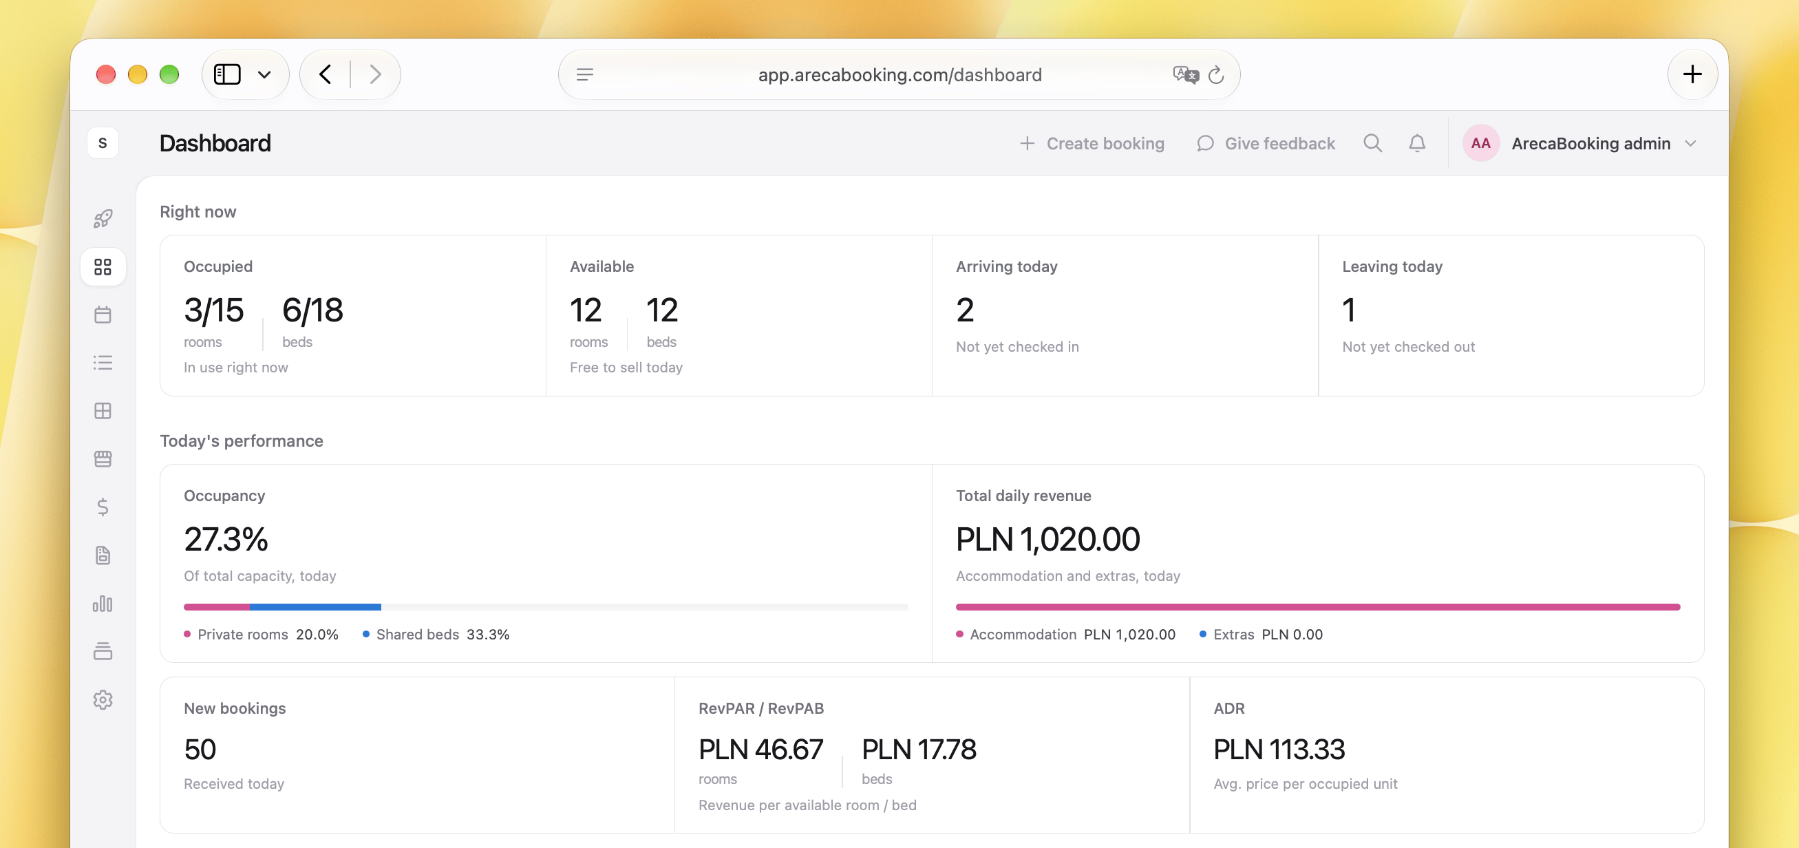Open the reader page-menu icon in address bar
1799x848 pixels.
(585, 74)
